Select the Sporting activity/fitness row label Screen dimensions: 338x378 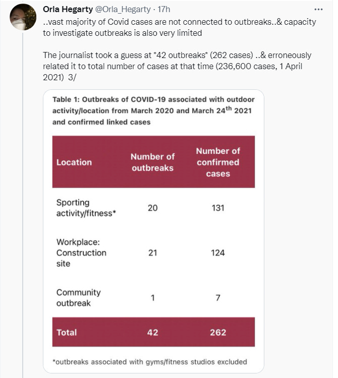pyautogui.click(x=86, y=208)
